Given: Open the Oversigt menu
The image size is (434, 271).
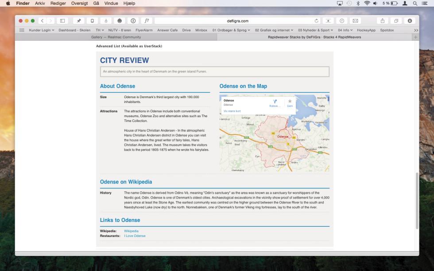Looking at the screenshot, I should [79, 3].
